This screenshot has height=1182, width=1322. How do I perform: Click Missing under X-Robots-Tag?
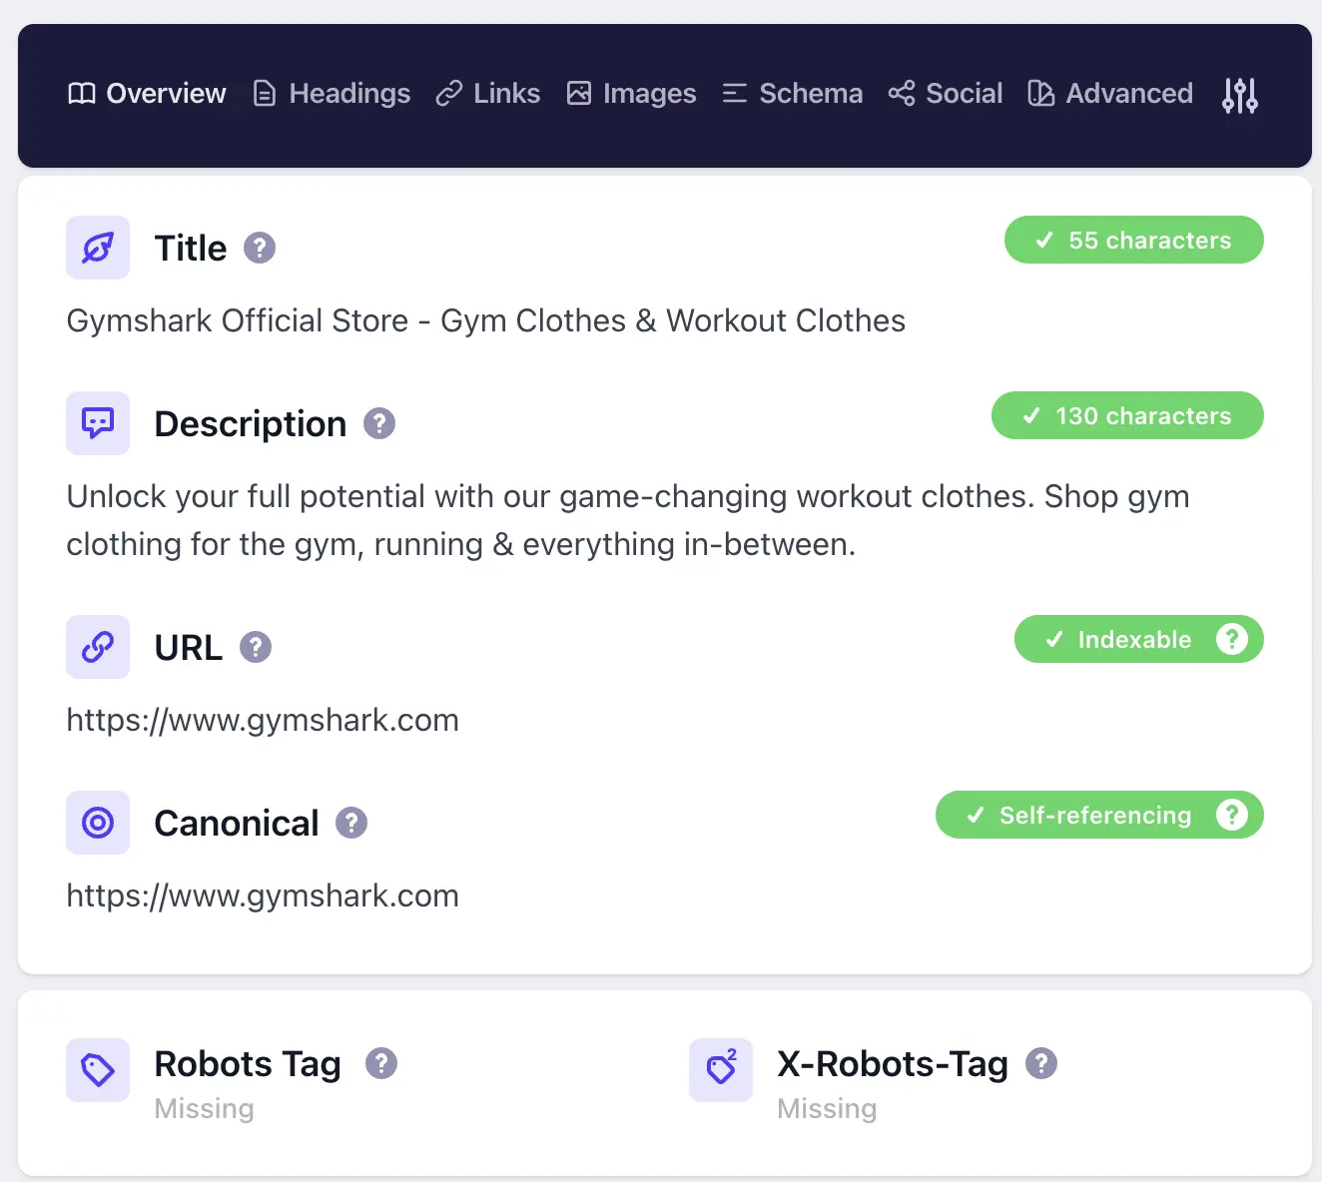coord(828,1108)
